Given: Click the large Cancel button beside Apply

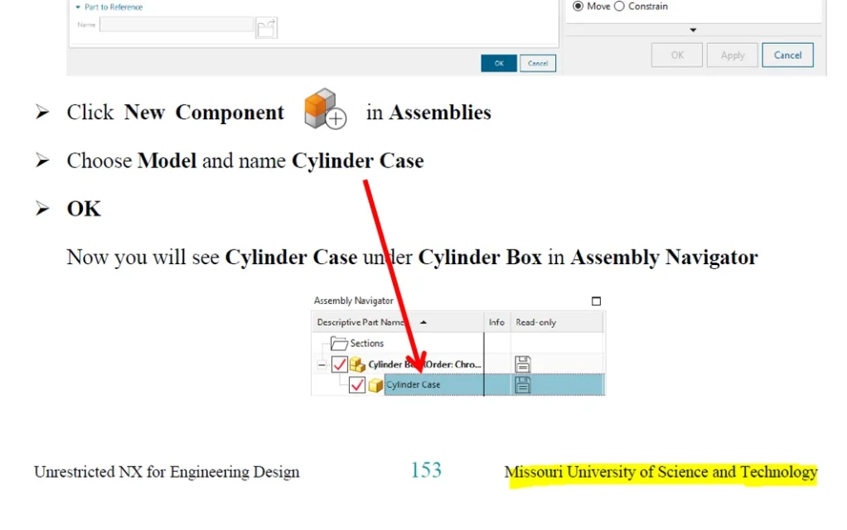Looking at the screenshot, I should pos(787,55).
